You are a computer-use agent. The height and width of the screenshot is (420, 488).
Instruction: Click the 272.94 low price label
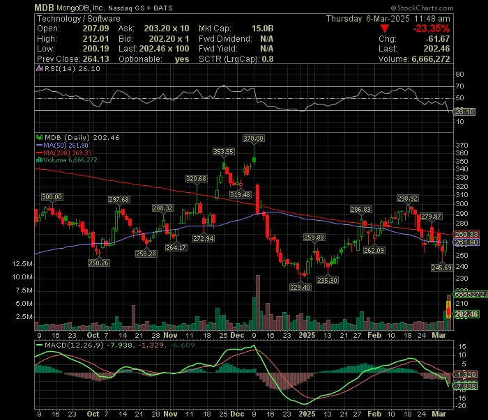(204, 238)
